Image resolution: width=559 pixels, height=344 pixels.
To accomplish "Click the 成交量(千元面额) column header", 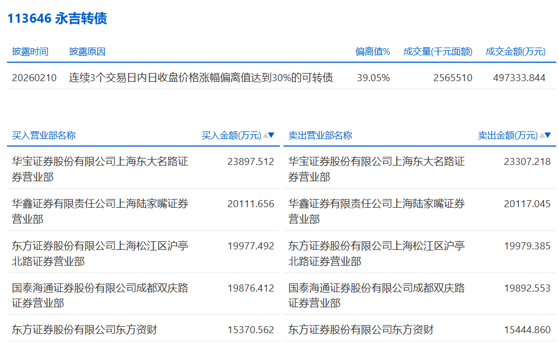I will 438,52.
